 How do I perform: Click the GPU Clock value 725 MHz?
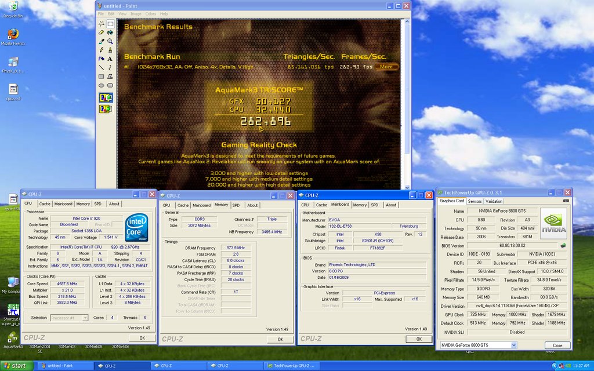[x=478, y=315]
